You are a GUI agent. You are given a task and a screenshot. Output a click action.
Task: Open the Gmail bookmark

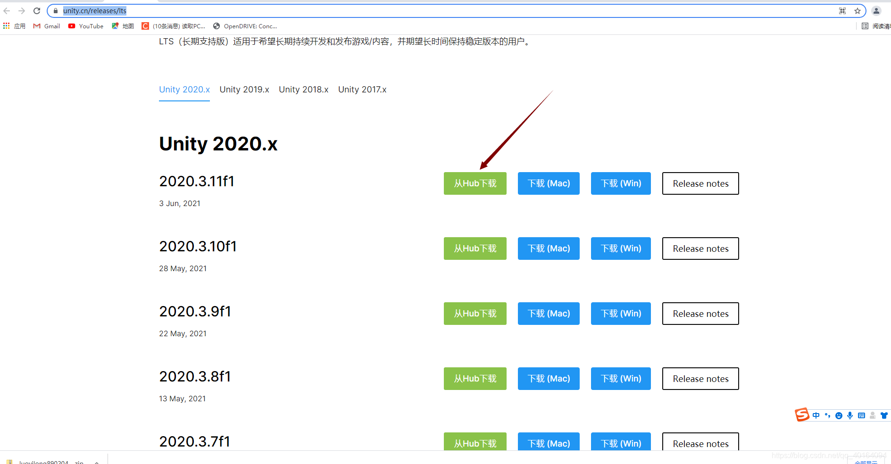(47, 26)
